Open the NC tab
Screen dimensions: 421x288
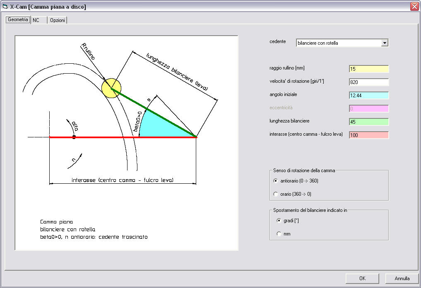point(39,20)
